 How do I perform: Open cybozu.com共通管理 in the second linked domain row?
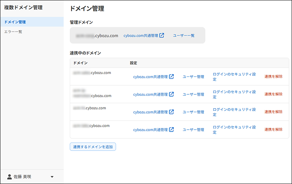tap(150, 94)
